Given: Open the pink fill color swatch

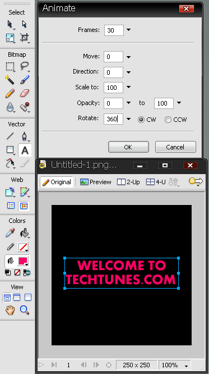Looking at the screenshot, I should 23,261.
